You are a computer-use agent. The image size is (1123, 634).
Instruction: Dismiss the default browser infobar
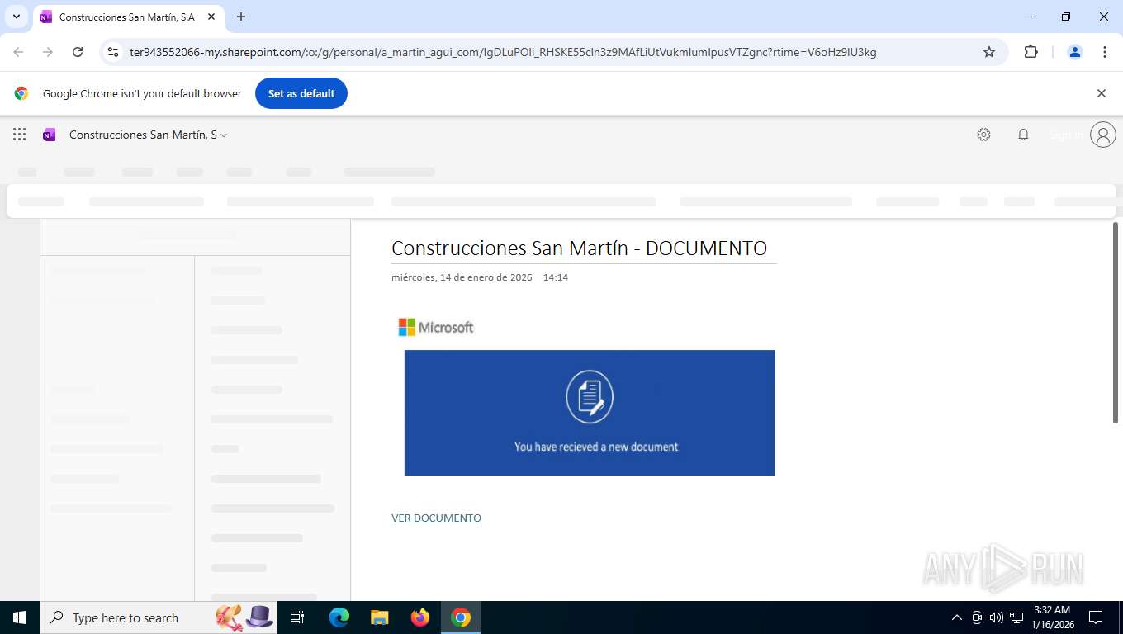click(1101, 93)
